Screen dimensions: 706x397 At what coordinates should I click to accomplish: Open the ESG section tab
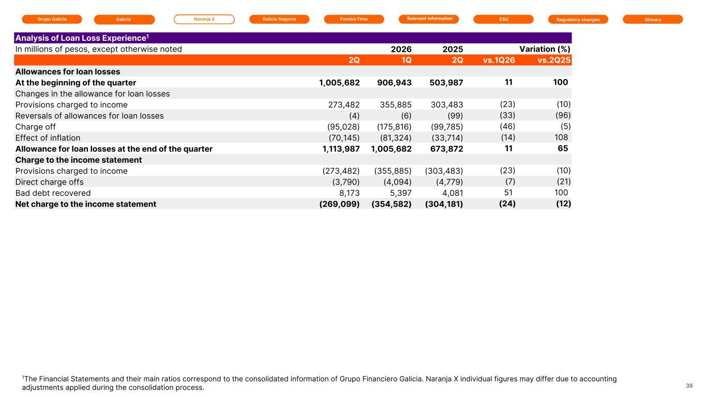click(504, 19)
